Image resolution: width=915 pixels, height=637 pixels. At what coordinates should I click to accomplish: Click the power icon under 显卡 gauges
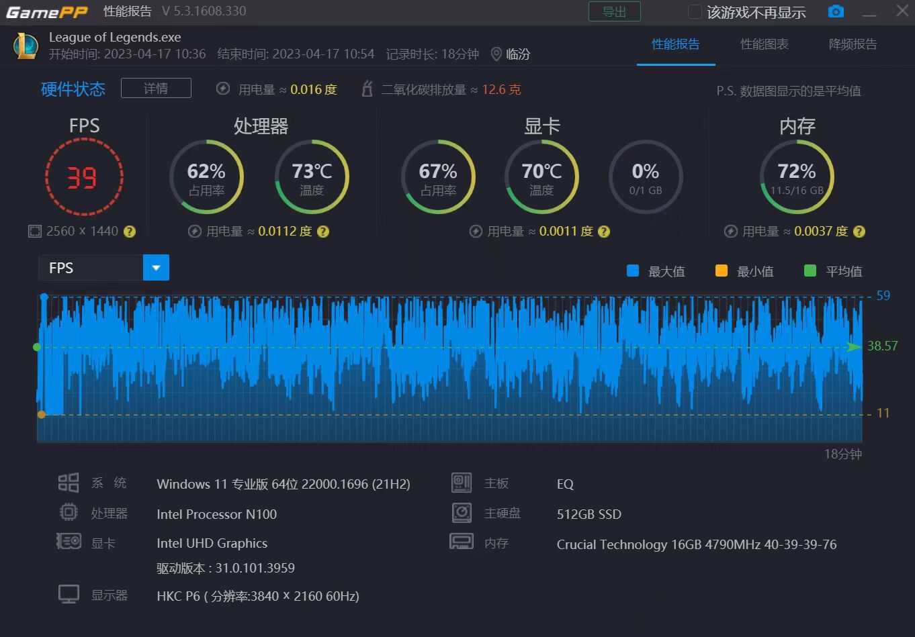click(x=476, y=232)
